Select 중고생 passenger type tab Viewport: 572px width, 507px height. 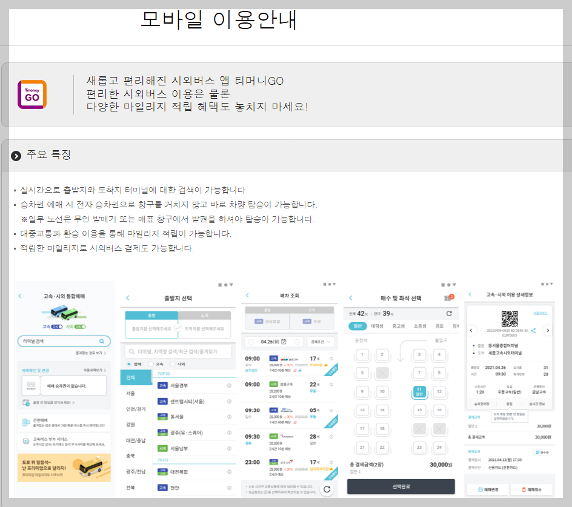398,326
